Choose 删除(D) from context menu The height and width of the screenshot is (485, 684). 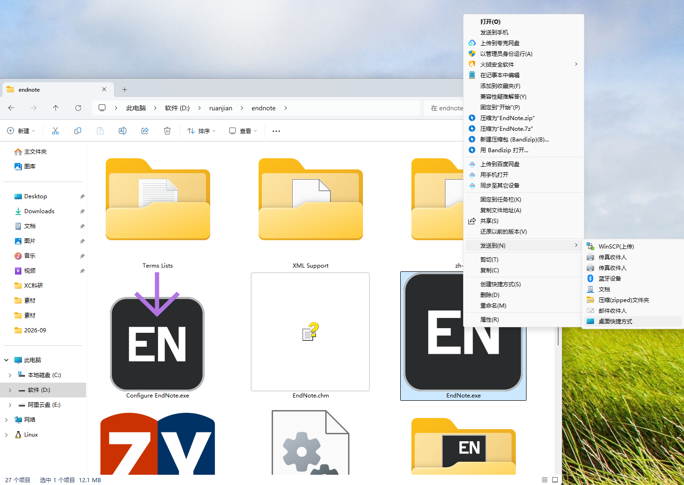(x=524, y=295)
